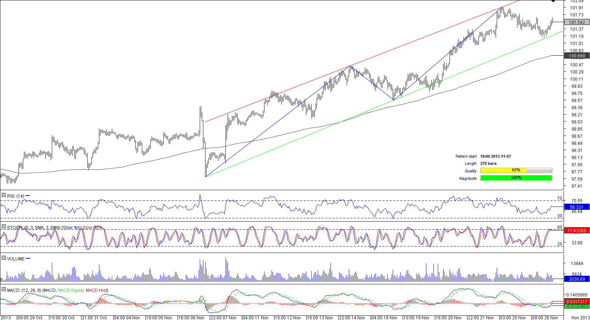
Task: Click the green MACD Signal legend text
Action: click(x=71, y=290)
